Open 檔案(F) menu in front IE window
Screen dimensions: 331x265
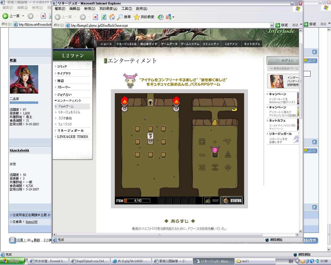coord(60,9)
